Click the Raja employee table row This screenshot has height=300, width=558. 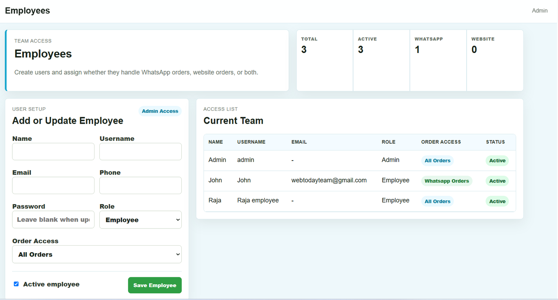coord(360,201)
